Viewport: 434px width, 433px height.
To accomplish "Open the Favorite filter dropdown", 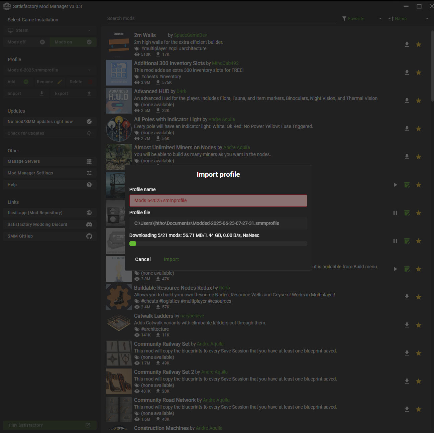I will (362, 19).
